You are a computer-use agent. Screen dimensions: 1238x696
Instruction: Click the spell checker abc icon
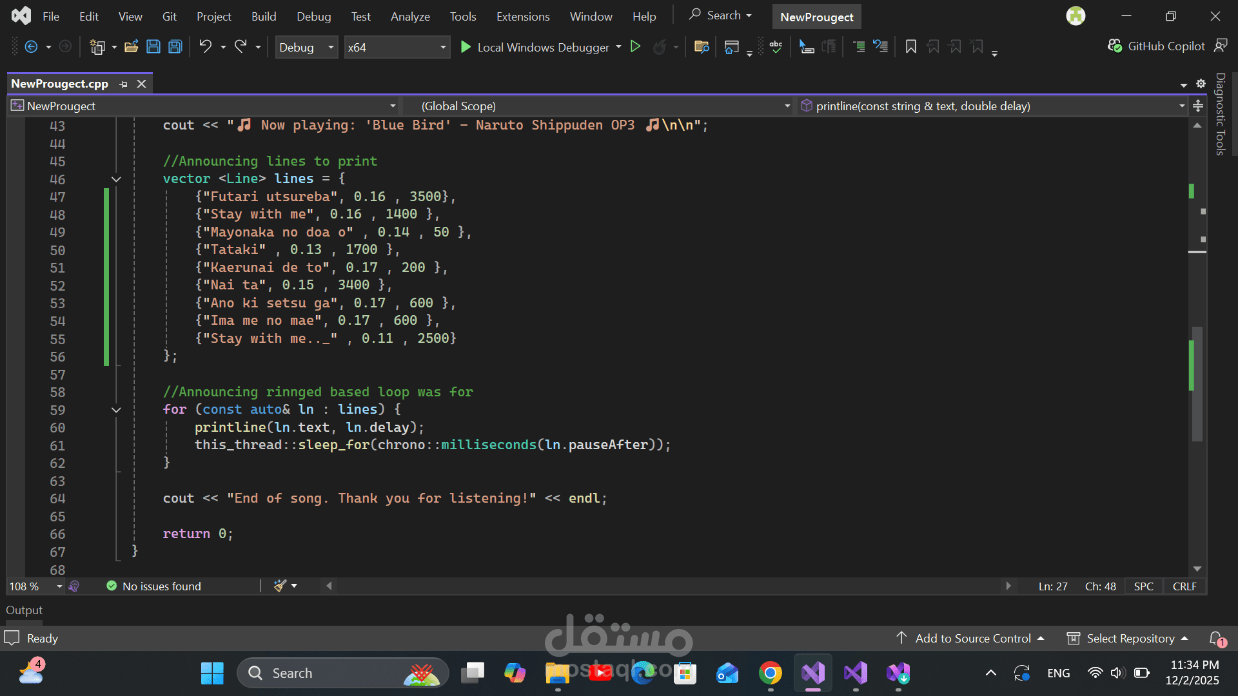pos(776,46)
